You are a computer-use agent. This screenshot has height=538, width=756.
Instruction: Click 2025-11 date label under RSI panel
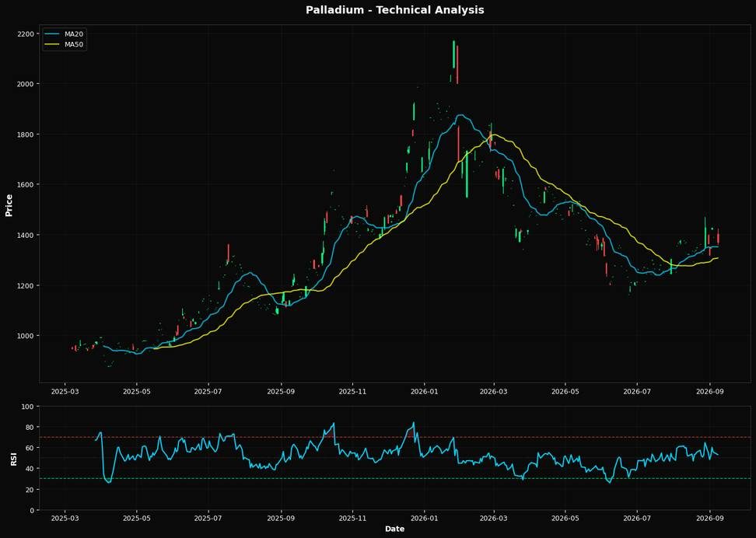[x=352, y=519]
